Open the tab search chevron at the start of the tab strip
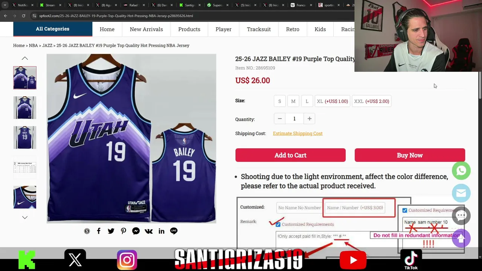482x271 pixels. coord(5,5)
